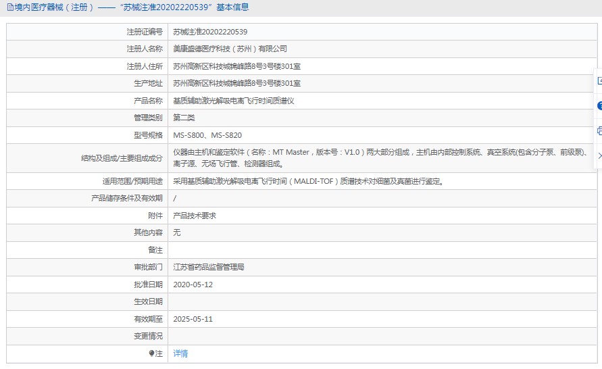Click the 附件 row label
This screenshot has width=602, height=369.
click(x=155, y=216)
